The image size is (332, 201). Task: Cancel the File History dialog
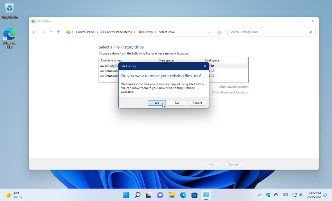(197, 103)
